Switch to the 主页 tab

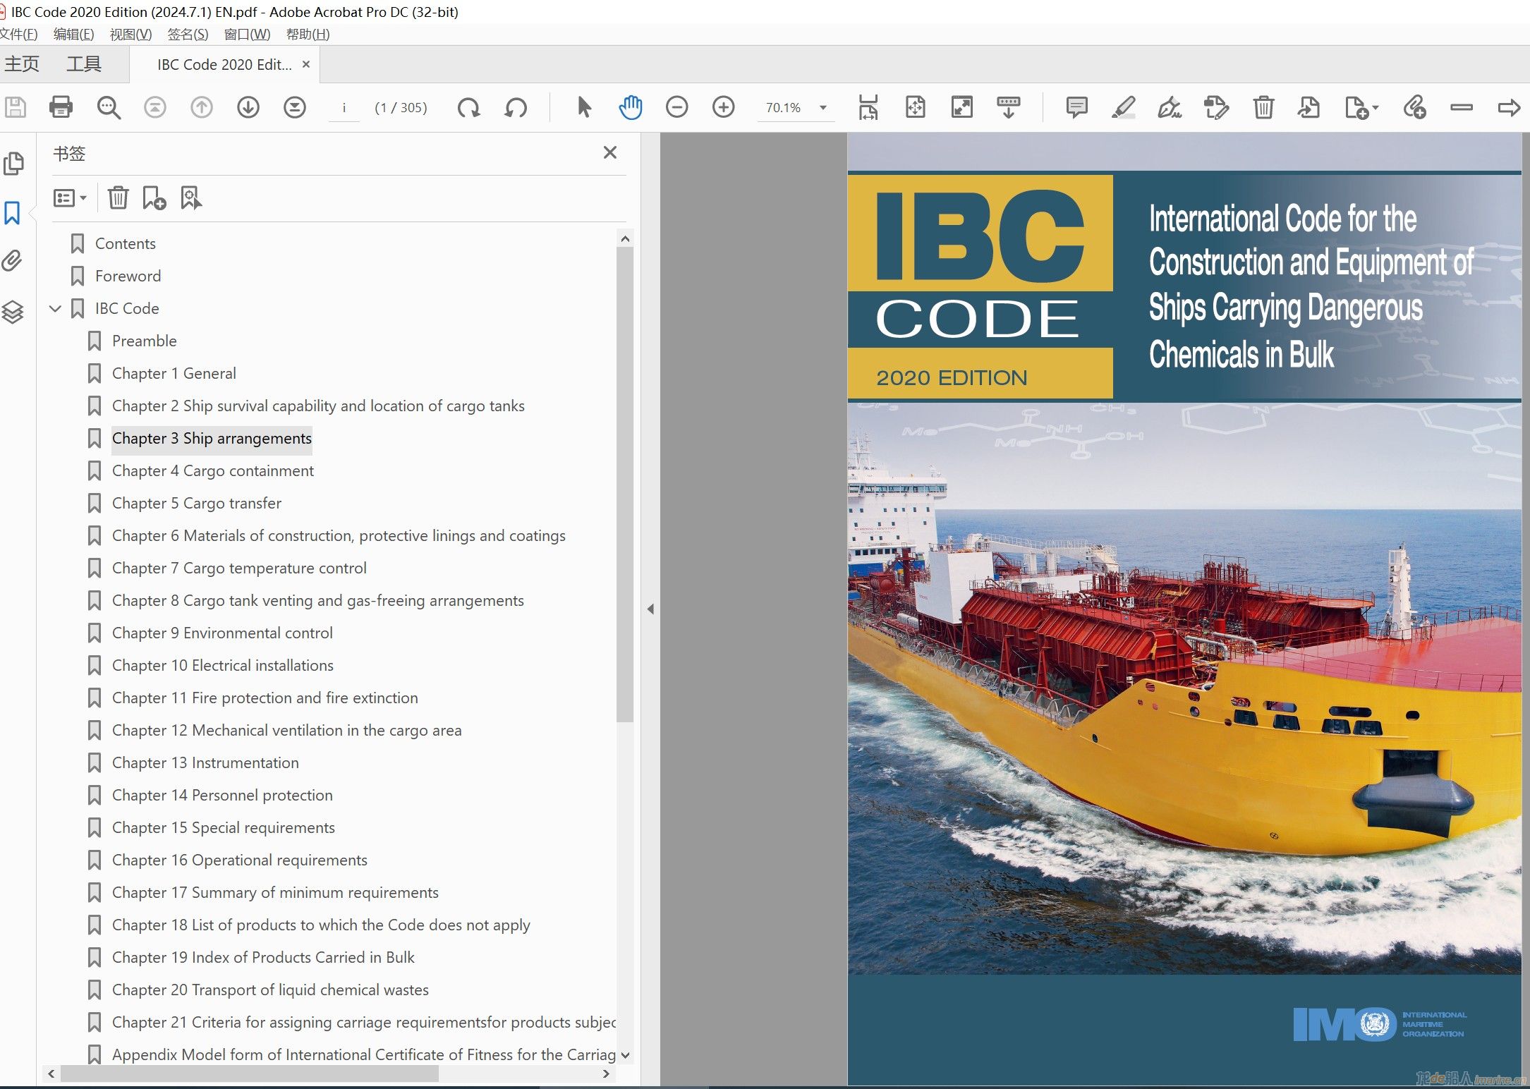coord(22,64)
